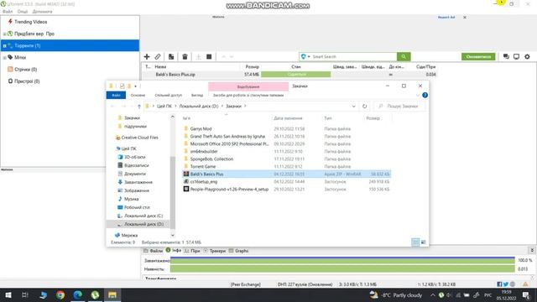Click the Сідується green progress bar of torrent
The height and width of the screenshot is (302, 537).
(x=296, y=75)
